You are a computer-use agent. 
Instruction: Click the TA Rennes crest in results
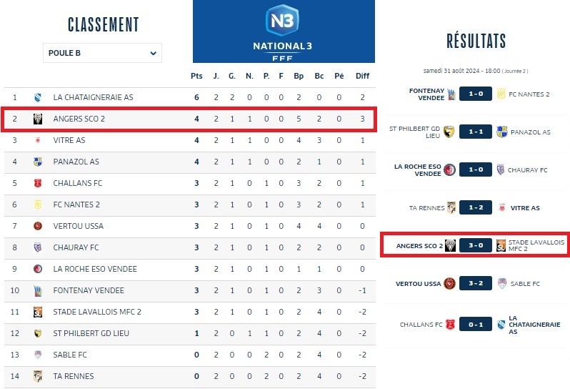pyautogui.click(x=451, y=208)
